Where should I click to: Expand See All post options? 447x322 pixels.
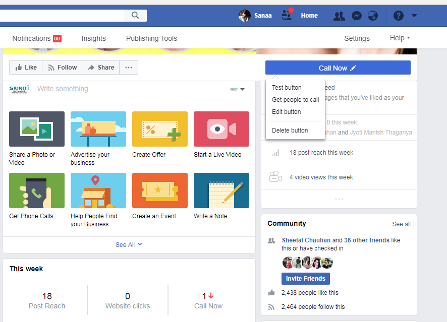(x=129, y=244)
